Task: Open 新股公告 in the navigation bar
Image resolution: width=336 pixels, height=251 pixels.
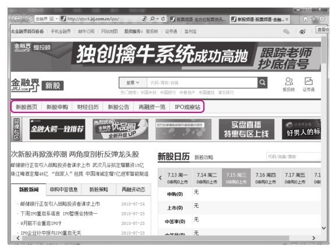Action: pyautogui.click(x=118, y=107)
